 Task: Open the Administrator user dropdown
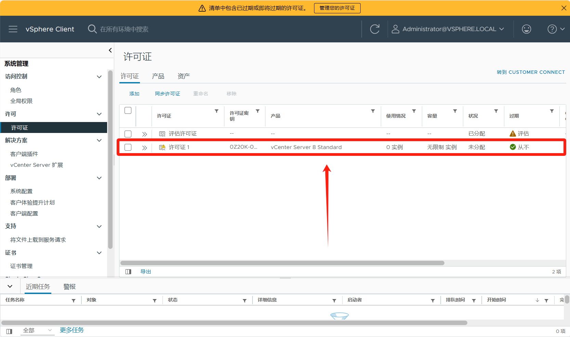(x=448, y=29)
